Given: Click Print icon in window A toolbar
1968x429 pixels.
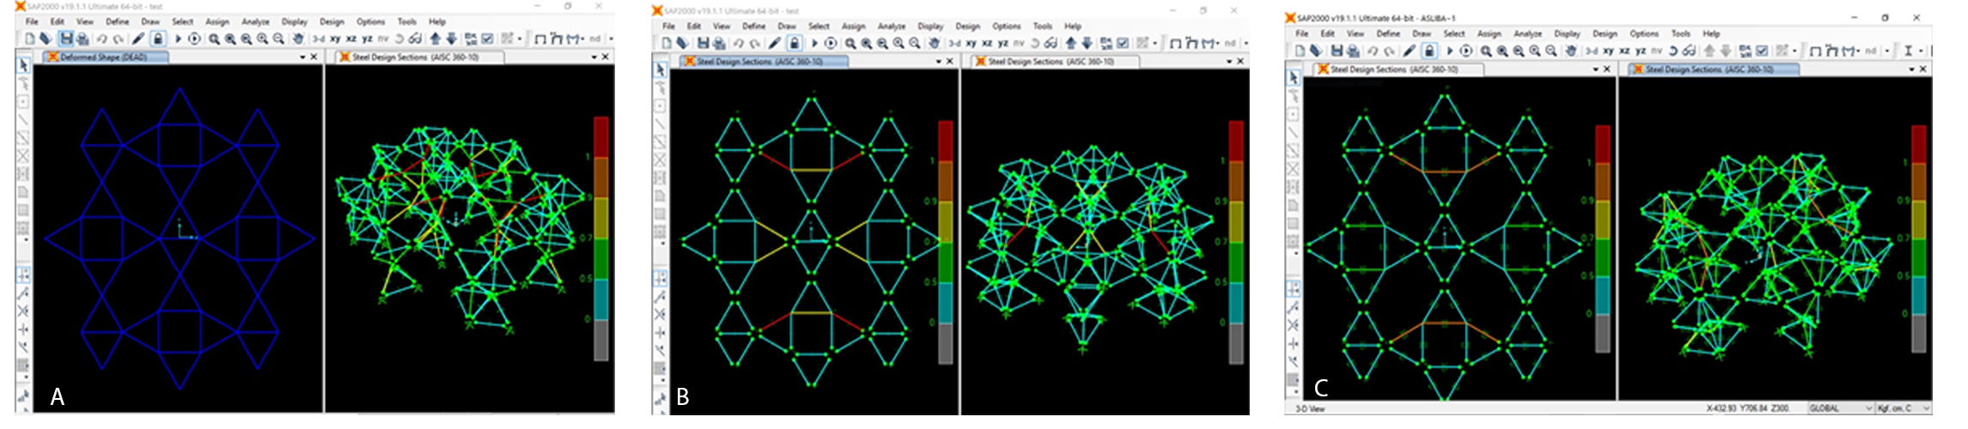Looking at the screenshot, I should (82, 39).
